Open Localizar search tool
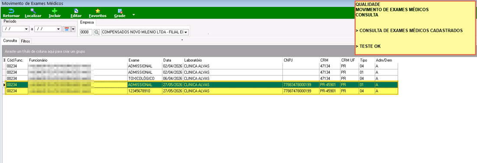Viewport: 477px width, 163px height. [x=33, y=13]
